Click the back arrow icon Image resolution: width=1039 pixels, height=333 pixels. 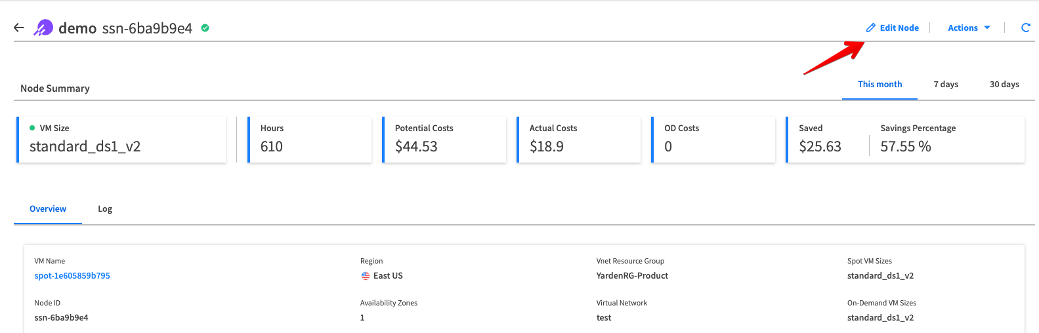pos(19,28)
